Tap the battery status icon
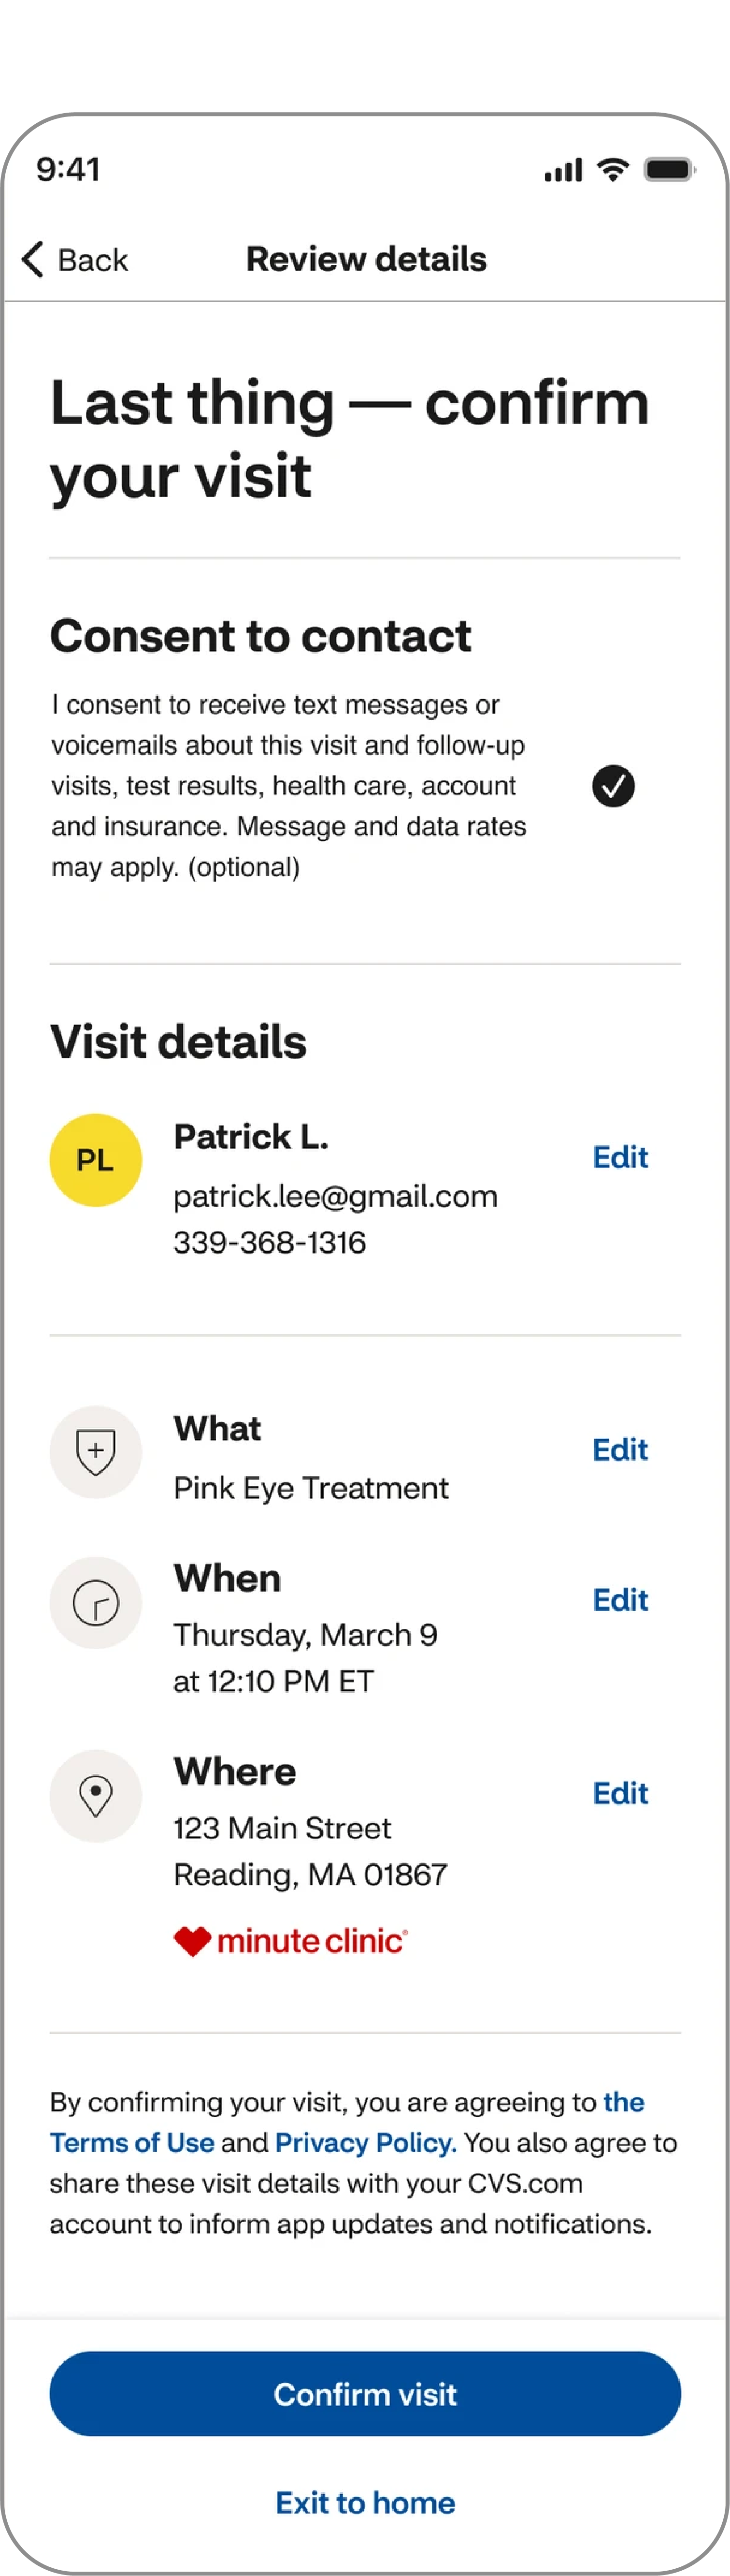This screenshot has height=2576, width=730. pyautogui.click(x=669, y=169)
